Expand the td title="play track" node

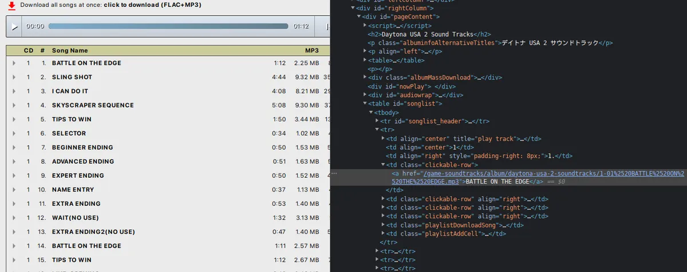(383, 138)
